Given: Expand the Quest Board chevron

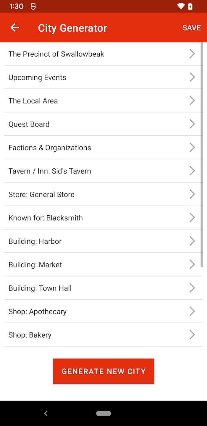Looking at the screenshot, I should pyautogui.click(x=192, y=124).
